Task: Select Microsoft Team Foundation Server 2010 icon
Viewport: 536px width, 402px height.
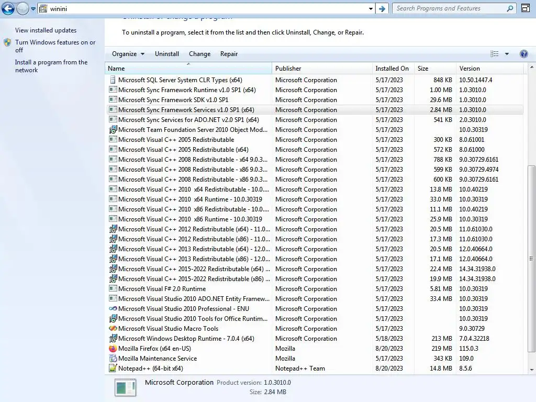Action: [113, 130]
